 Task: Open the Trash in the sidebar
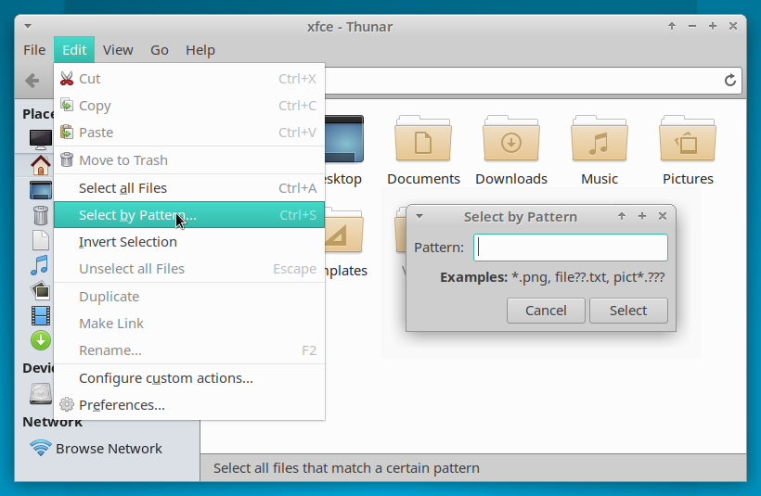pos(41,215)
